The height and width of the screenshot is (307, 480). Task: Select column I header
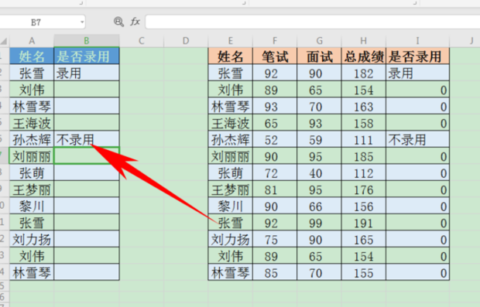[x=417, y=41]
